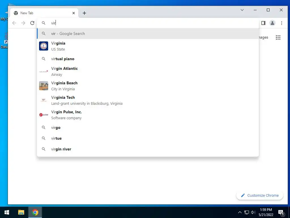Screen dimensions: 290x218
Task: Click the Virginia state seal thumbnail
Action: pos(44,46)
